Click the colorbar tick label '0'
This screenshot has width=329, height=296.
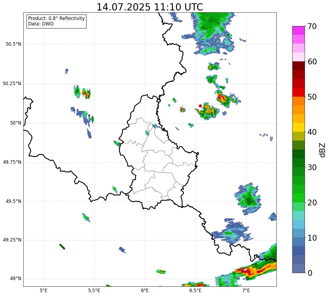pos(310,273)
